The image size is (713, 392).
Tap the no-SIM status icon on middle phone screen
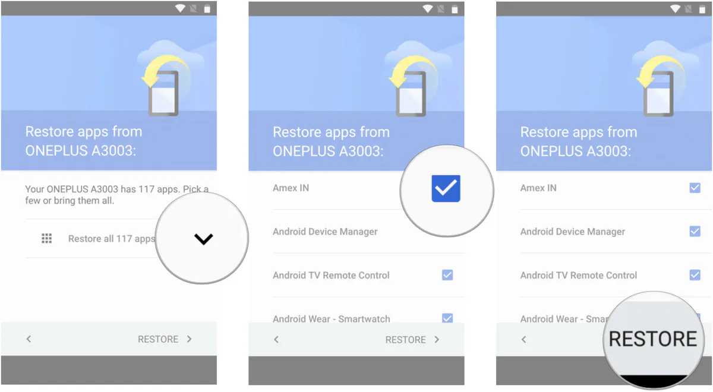[441, 8]
